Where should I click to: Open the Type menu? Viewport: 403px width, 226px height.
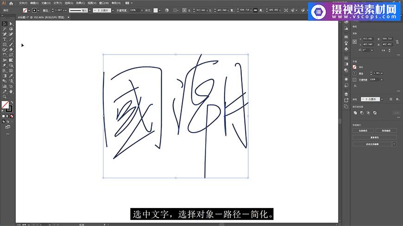[x=57, y=3]
